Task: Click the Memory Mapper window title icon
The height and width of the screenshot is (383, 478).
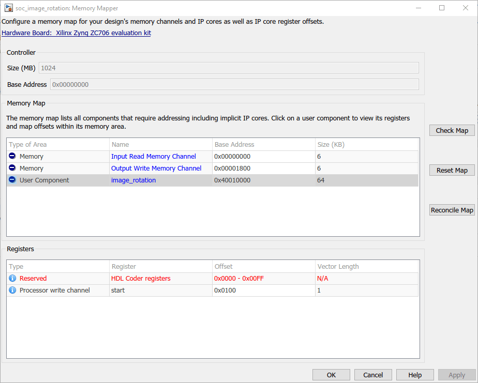Action: pyautogui.click(x=9, y=8)
